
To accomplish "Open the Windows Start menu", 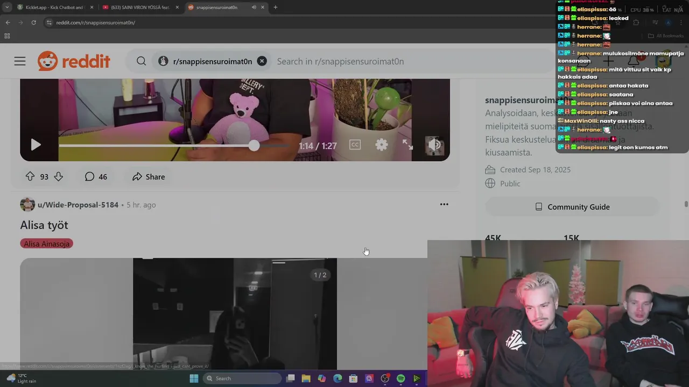I will pyautogui.click(x=194, y=378).
